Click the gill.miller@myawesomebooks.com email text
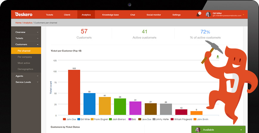Screen dimensions: 259x133 (x=227, y=16)
